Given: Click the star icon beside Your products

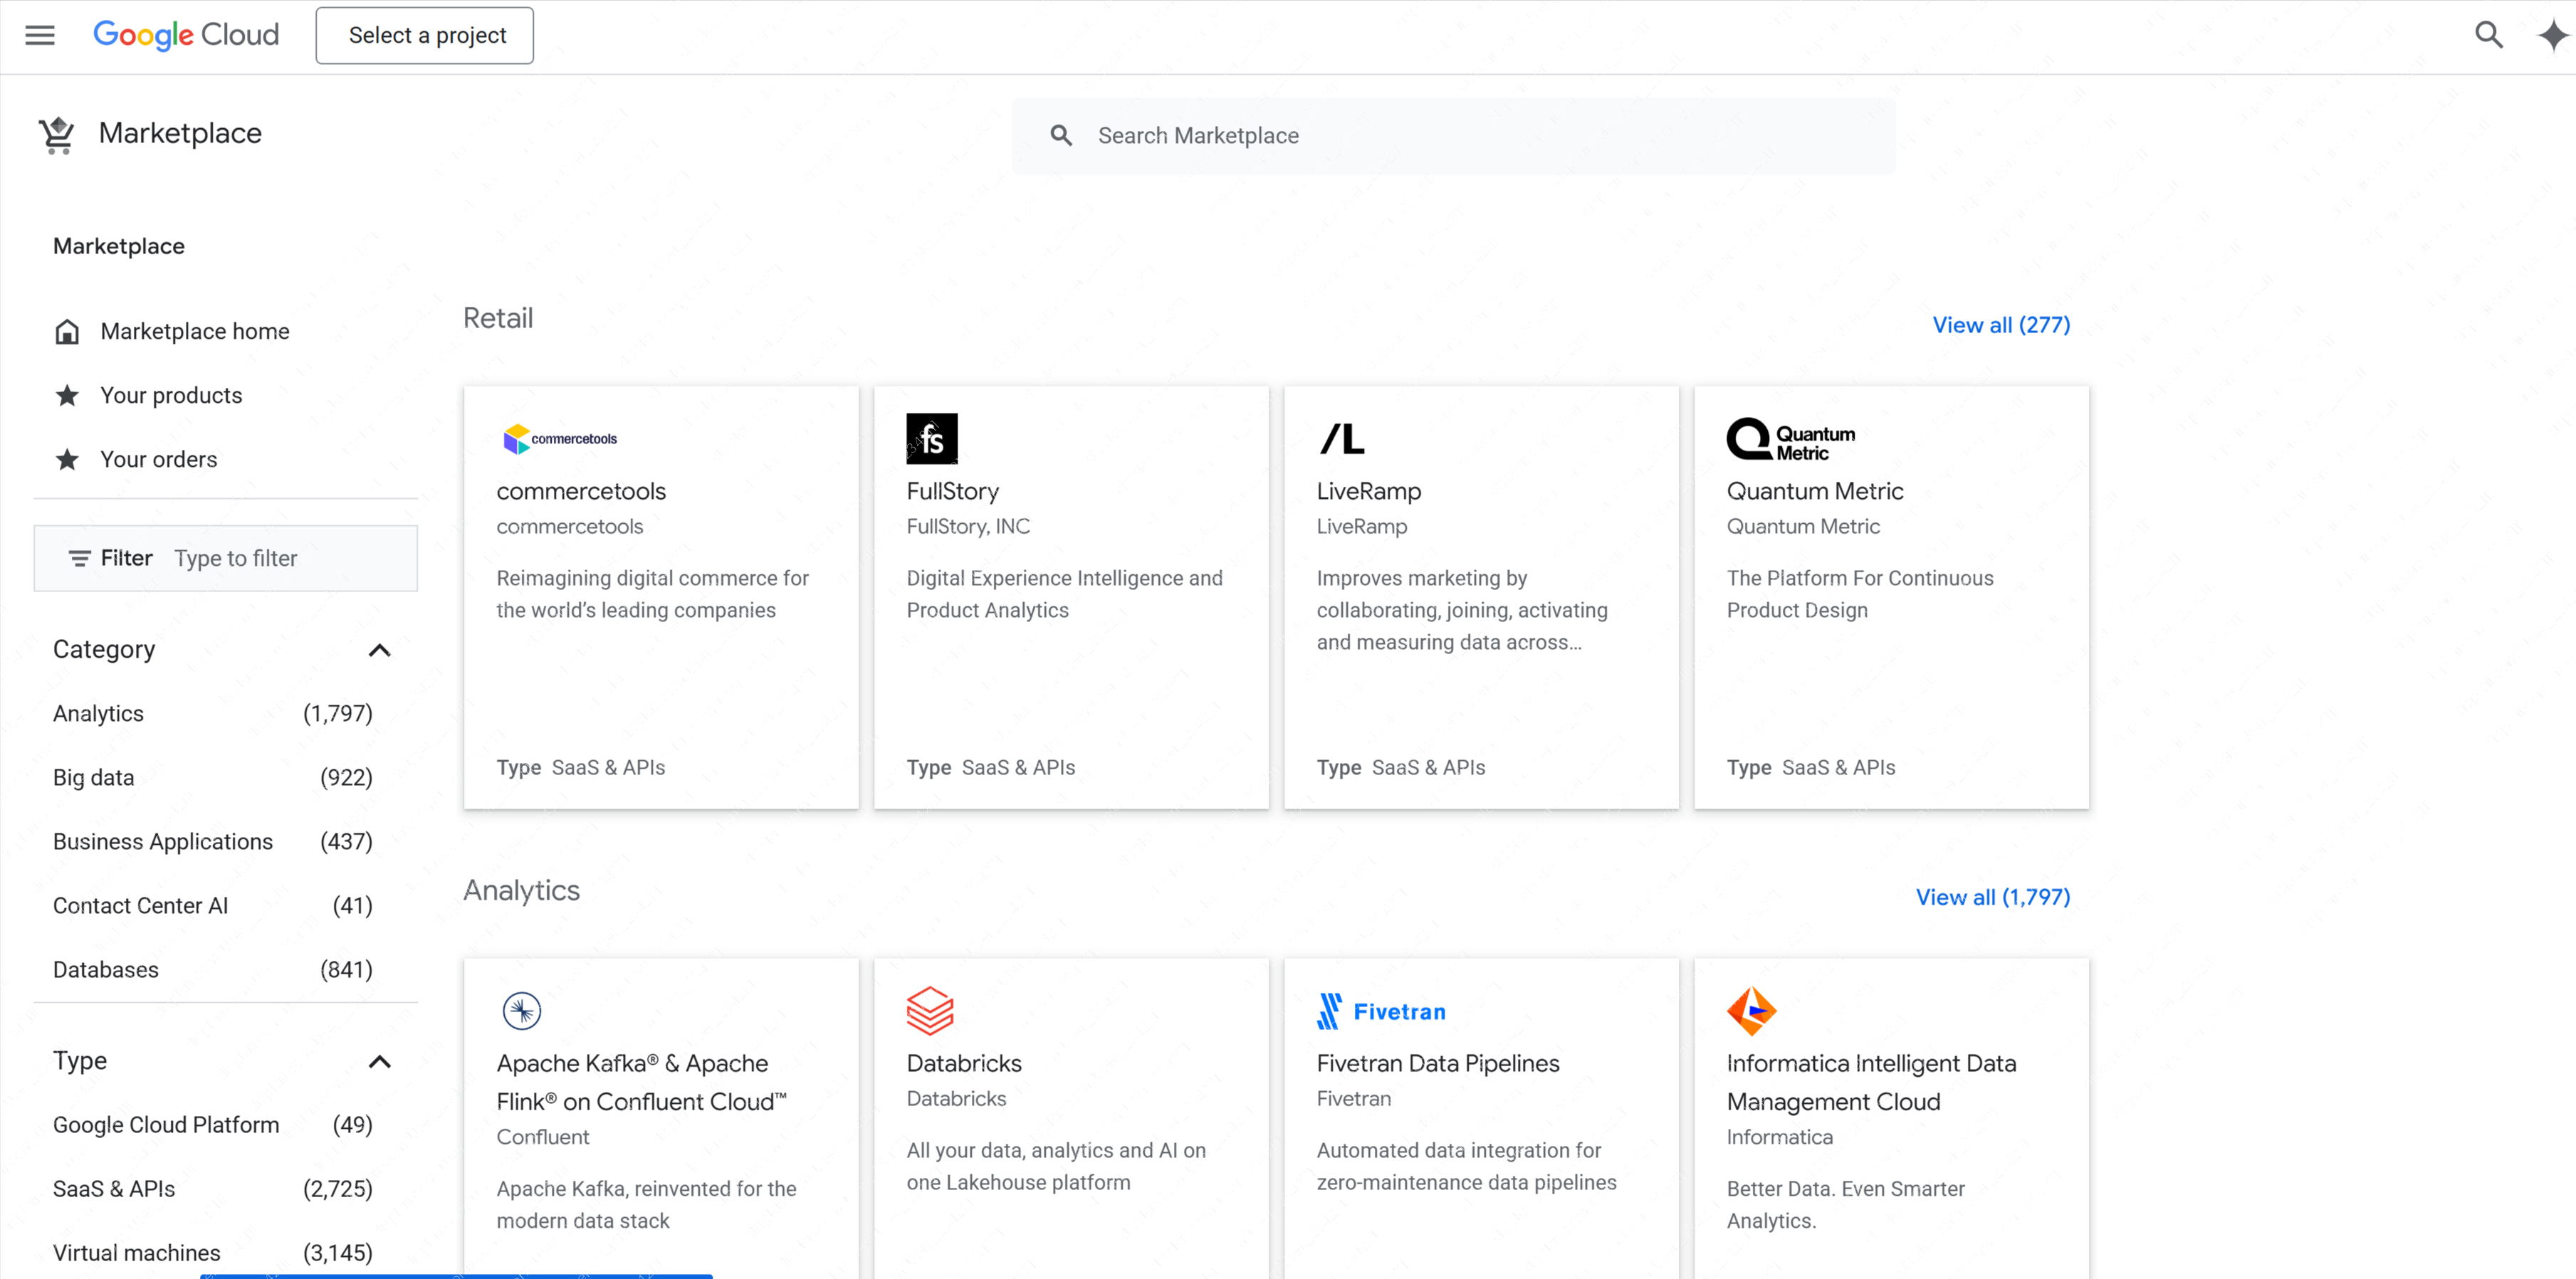Looking at the screenshot, I should (67, 395).
